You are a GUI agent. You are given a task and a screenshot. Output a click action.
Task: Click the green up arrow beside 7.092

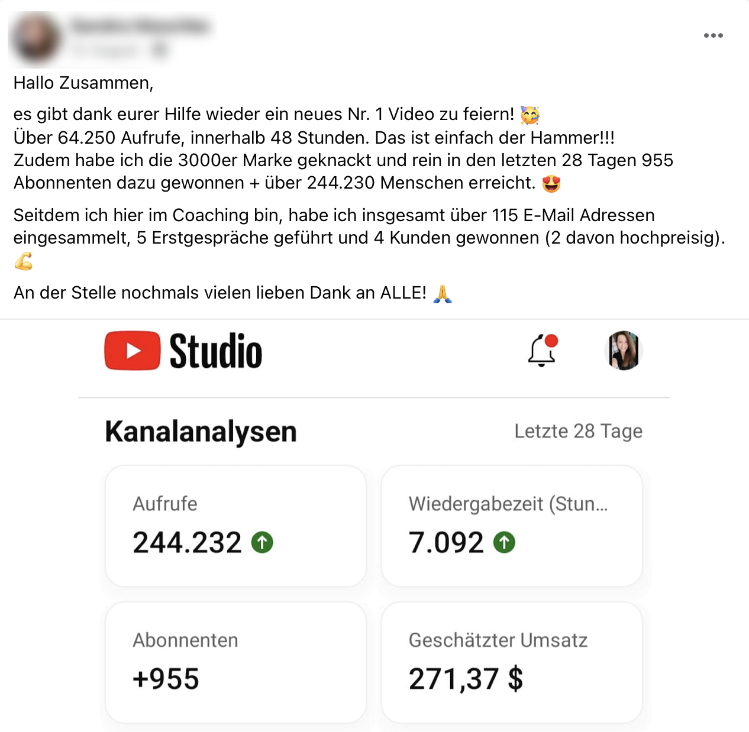504,542
